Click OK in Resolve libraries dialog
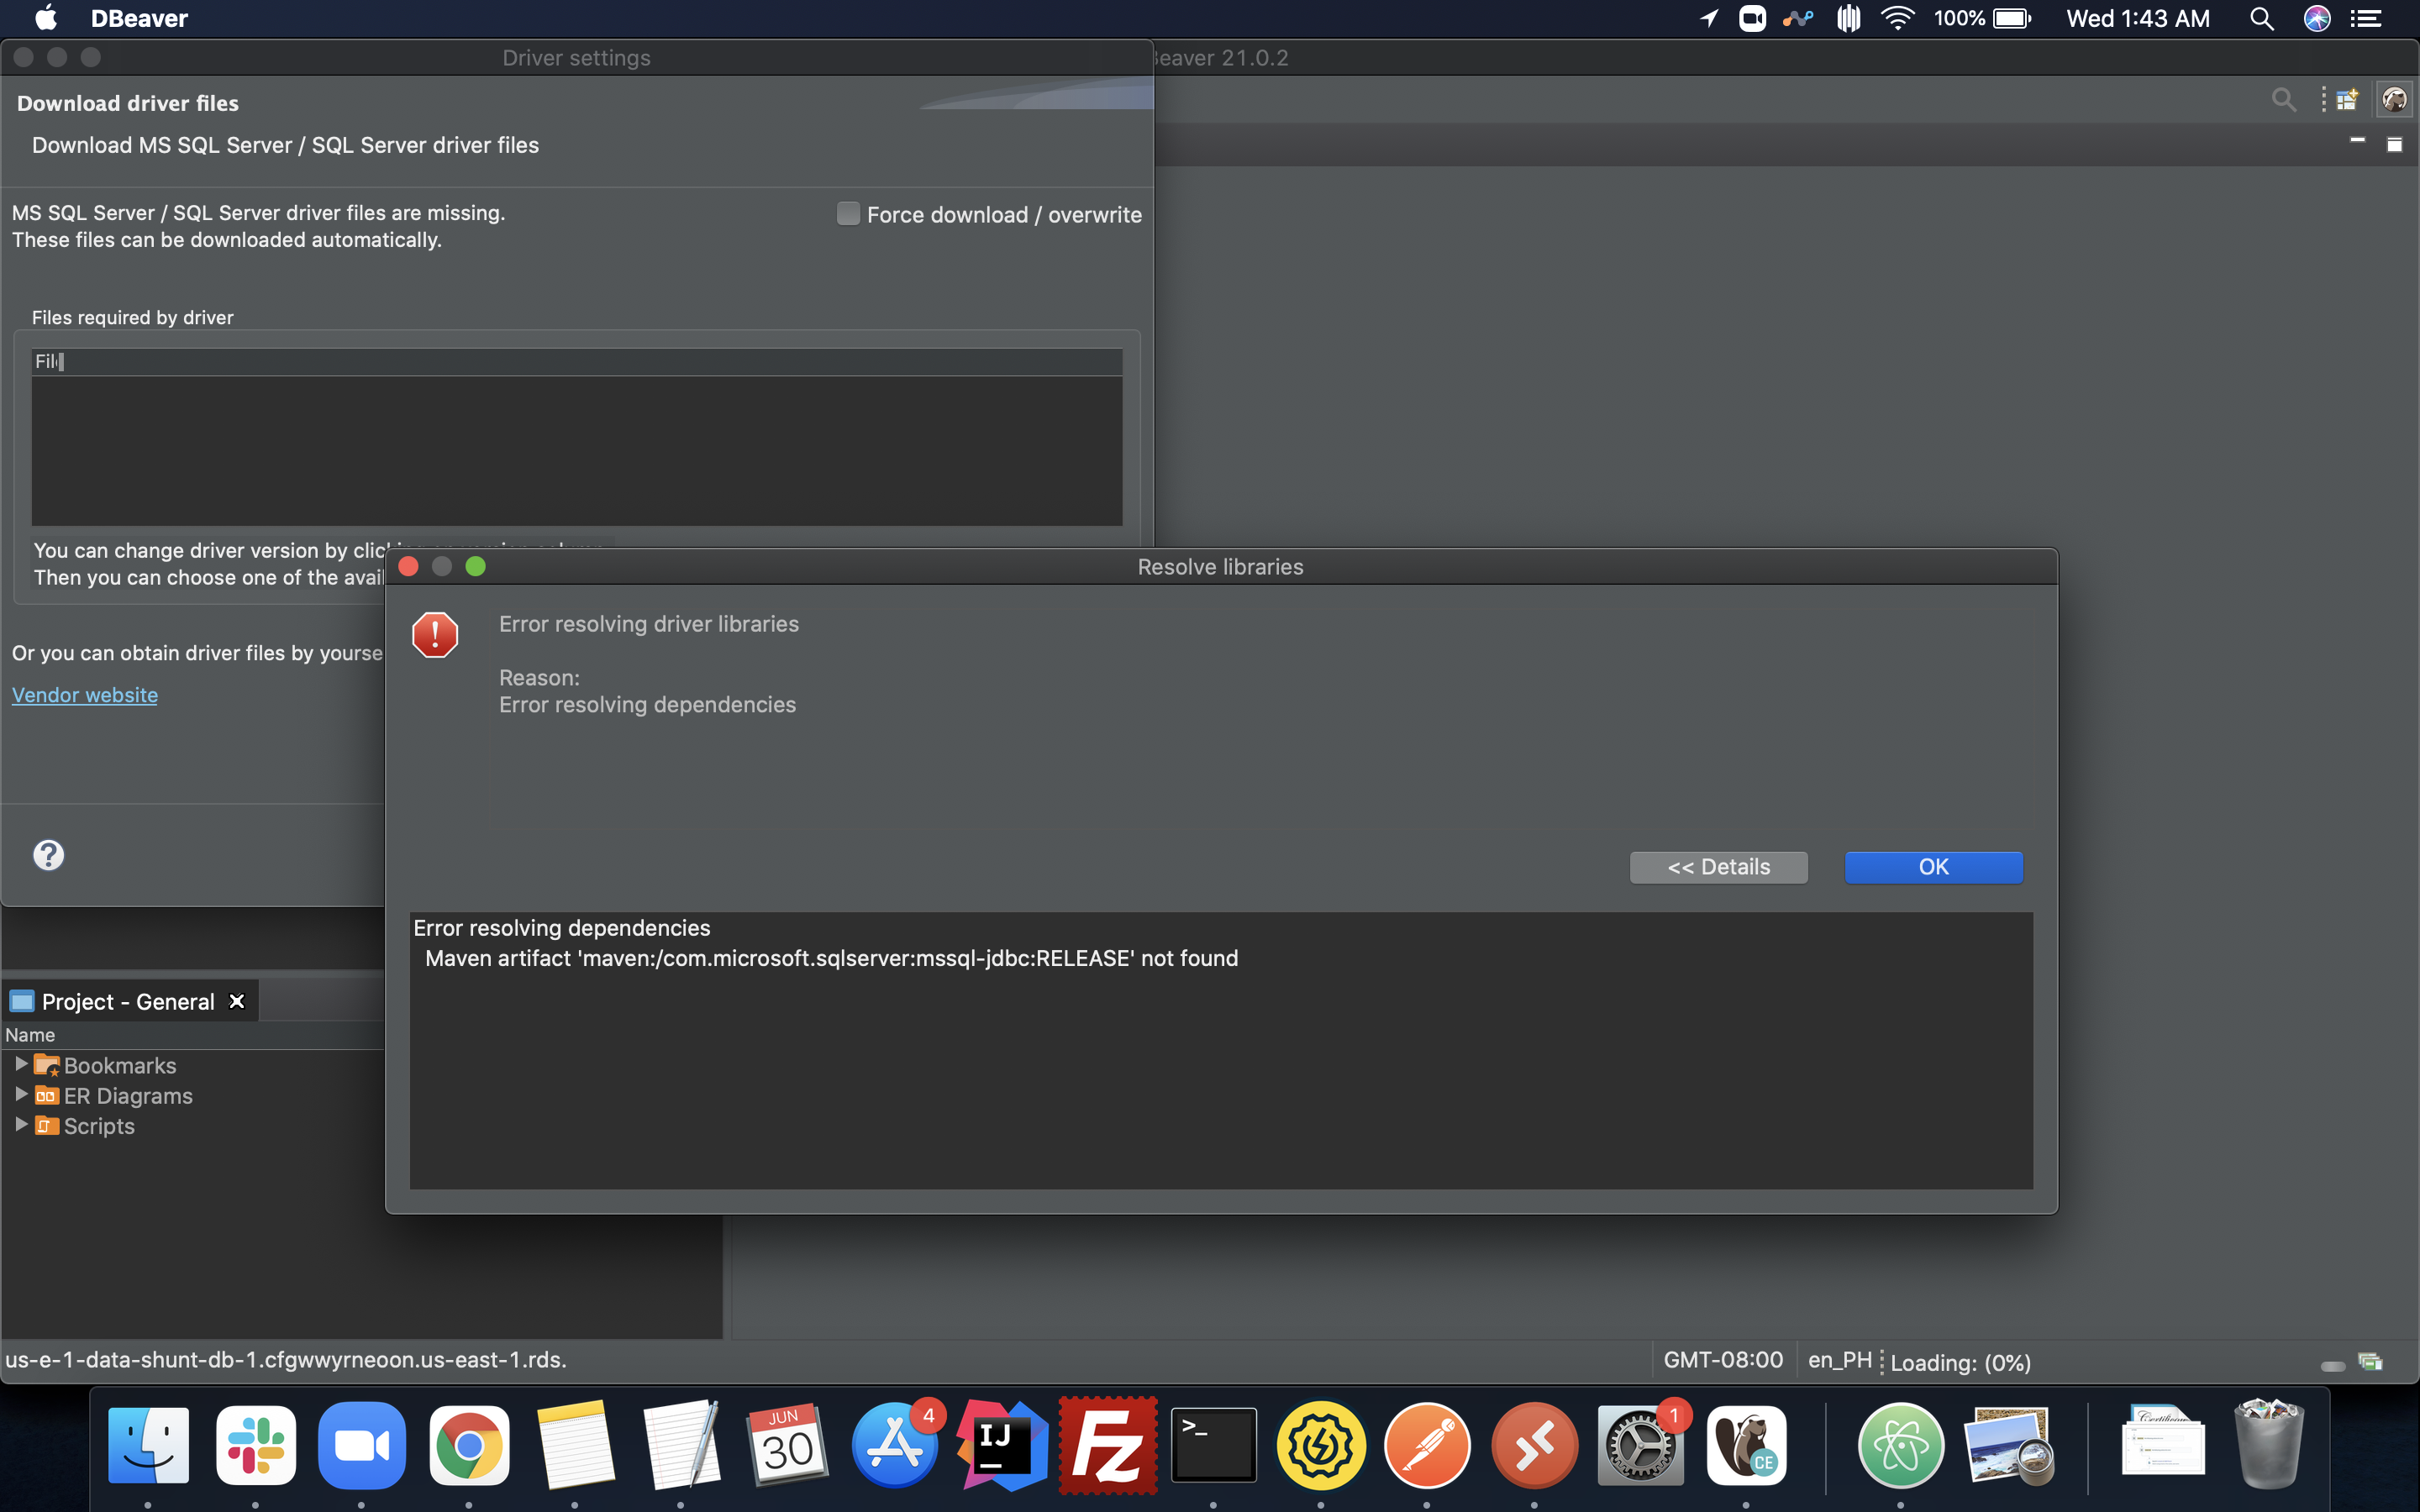The image size is (2420, 1512). [1933, 867]
